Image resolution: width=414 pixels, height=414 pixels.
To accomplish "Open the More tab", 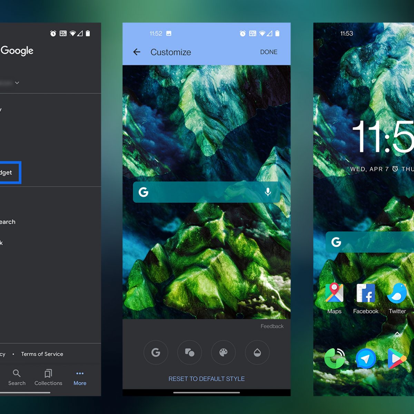I will click(80, 377).
